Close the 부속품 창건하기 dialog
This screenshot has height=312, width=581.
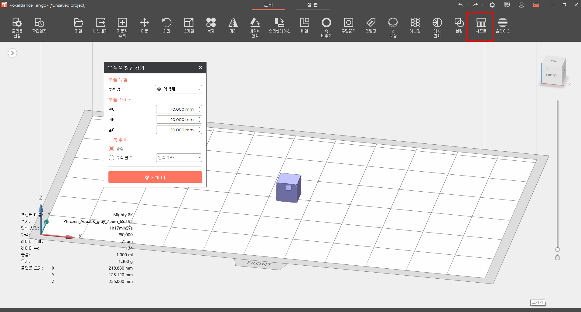pos(200,68)
